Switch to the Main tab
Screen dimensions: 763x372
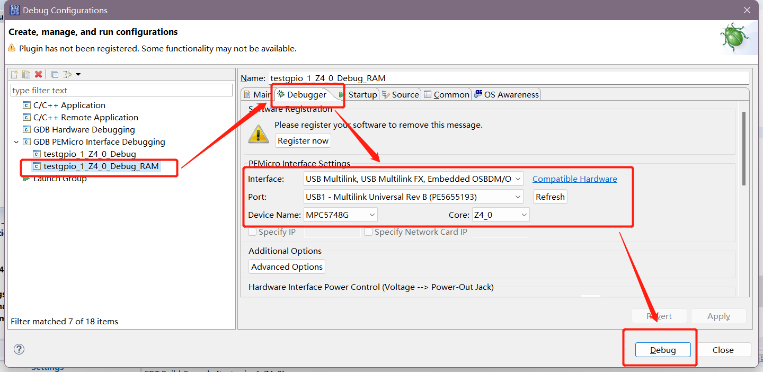pyautogui.click(x=257, y=94)
